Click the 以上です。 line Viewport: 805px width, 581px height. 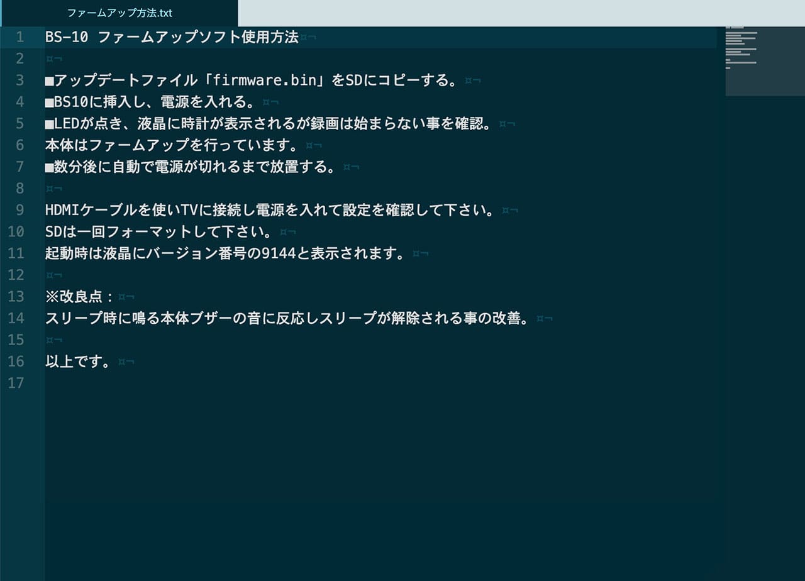click(x=78, y=362)
